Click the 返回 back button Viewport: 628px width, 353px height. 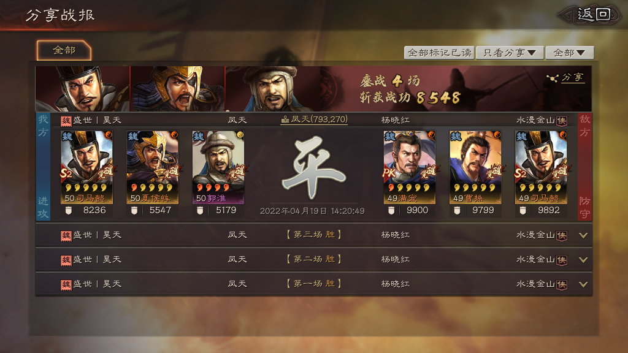pos(589,15)
